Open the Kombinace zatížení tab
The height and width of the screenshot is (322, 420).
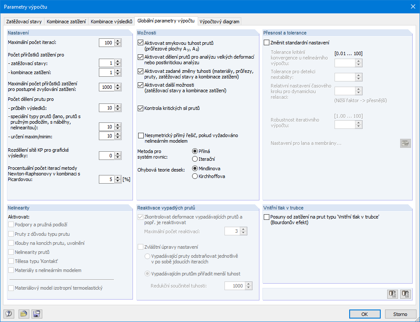pos(66,22)
